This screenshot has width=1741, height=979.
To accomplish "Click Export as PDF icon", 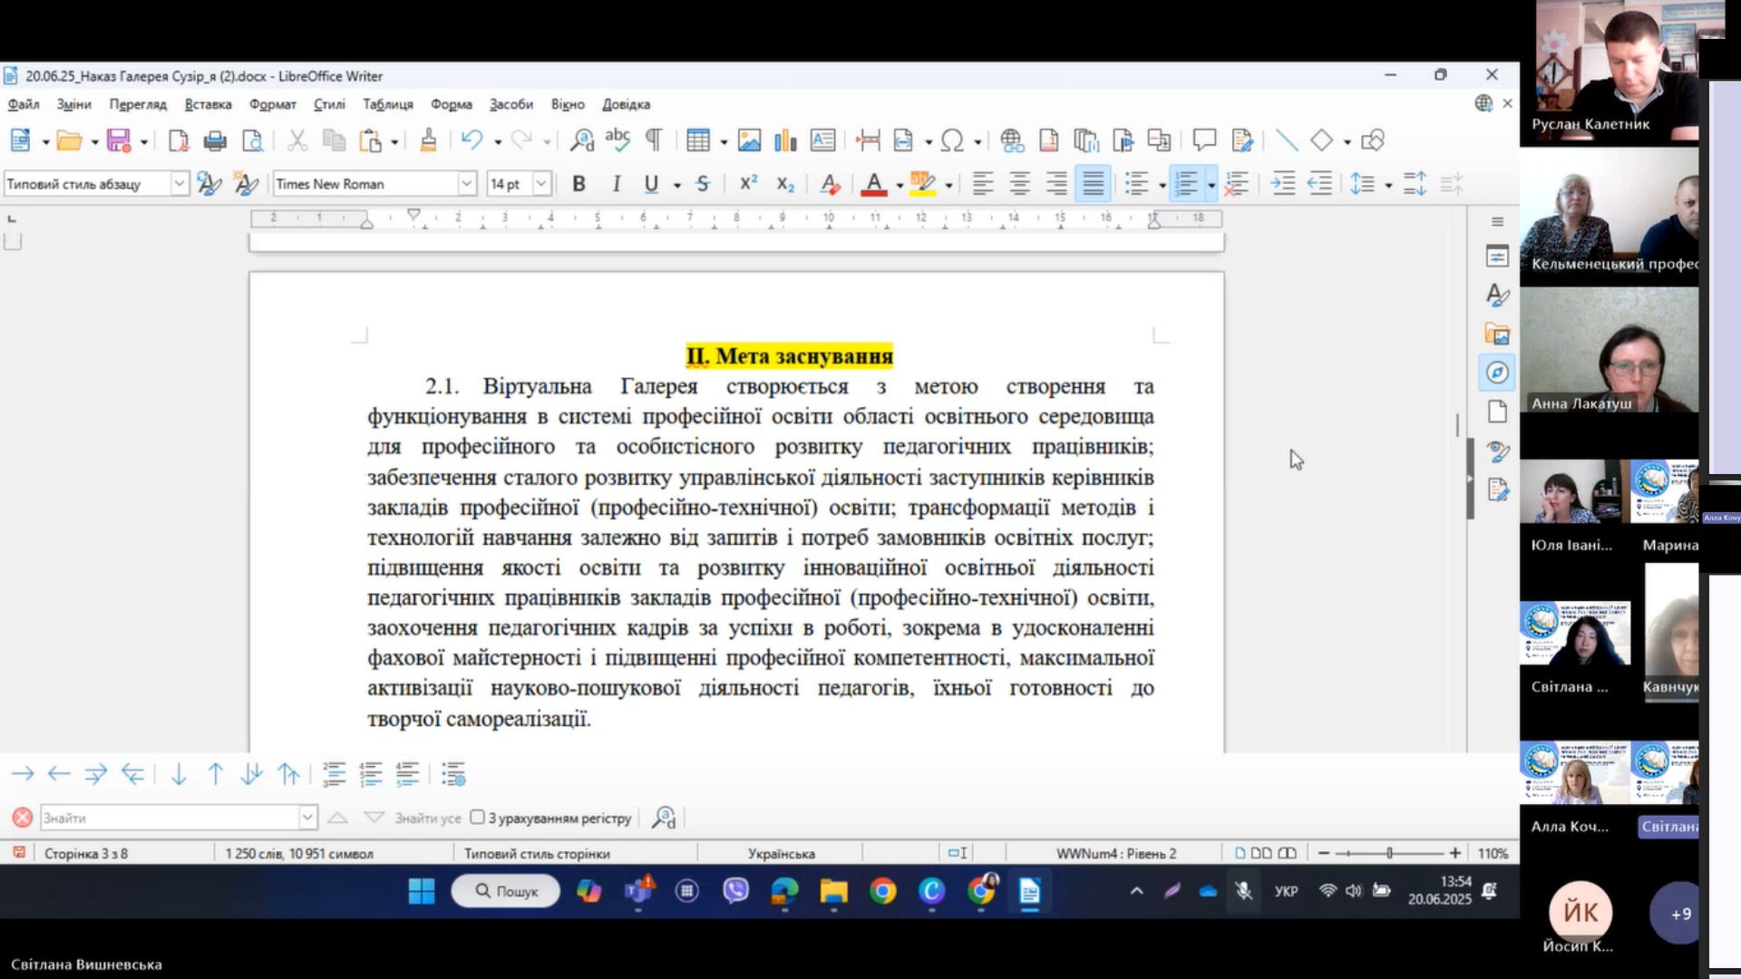I will click(179, 141).
